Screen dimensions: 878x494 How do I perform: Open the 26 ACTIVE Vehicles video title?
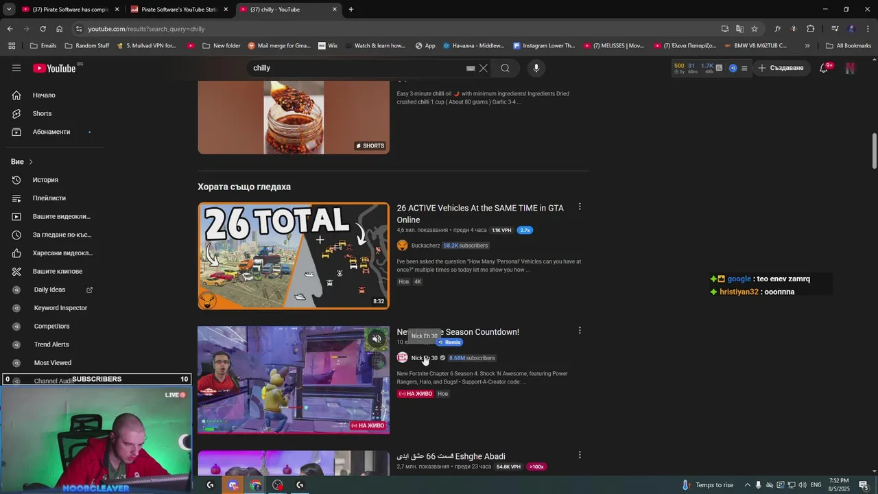click(x=480, y=213)
